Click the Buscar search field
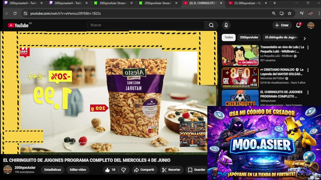 (x=146, y=25)
